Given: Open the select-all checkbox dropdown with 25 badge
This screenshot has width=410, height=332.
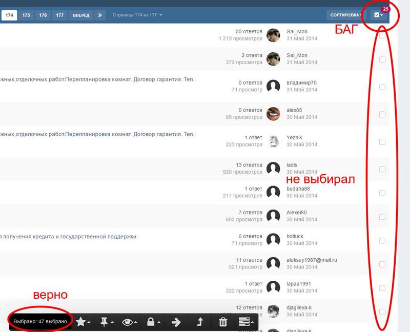Looking at the screenshot, I should tap(379, 15).
